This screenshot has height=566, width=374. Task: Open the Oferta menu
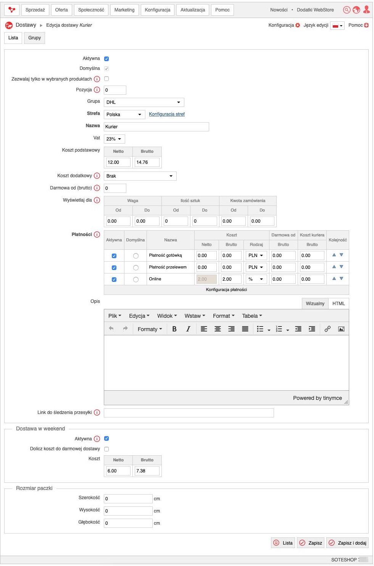[x=61, y=10]
